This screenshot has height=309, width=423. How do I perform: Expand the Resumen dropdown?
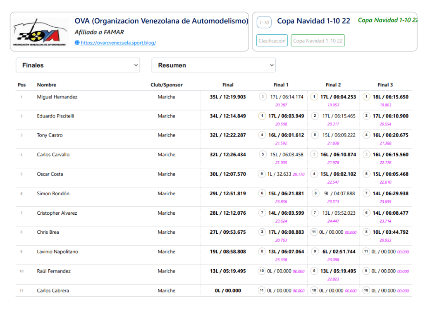click(213, 65)
